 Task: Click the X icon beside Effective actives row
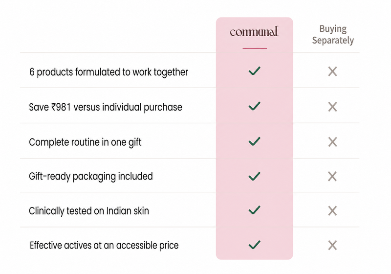point(333,245)
